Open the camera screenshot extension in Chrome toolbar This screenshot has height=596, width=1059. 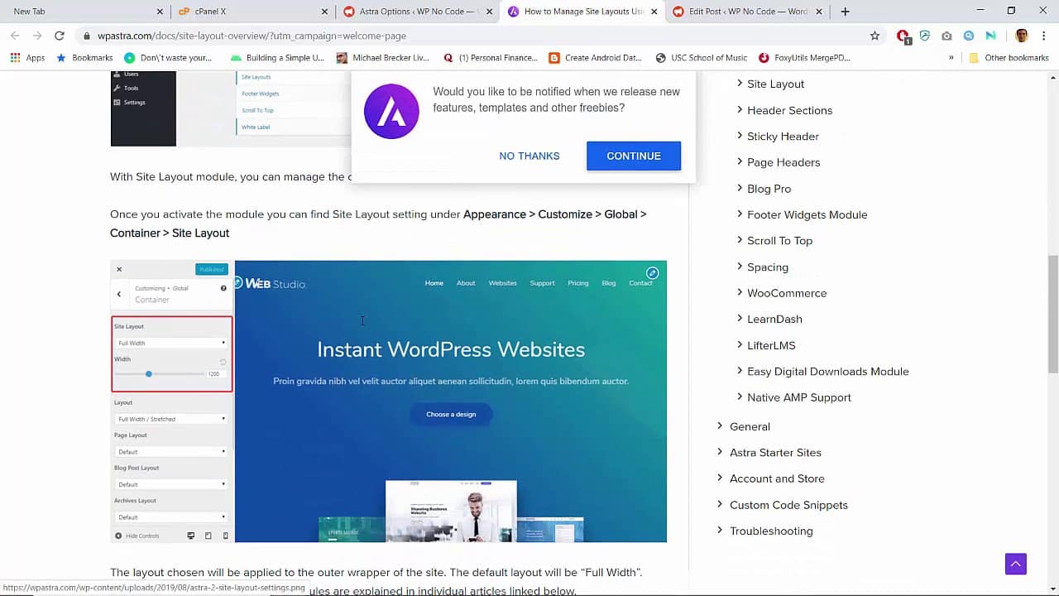click(946, 36)
